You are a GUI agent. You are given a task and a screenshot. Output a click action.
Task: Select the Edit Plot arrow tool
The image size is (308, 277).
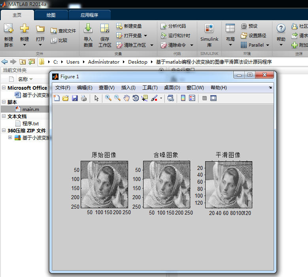pyautogui.click(x=96, y=98)
